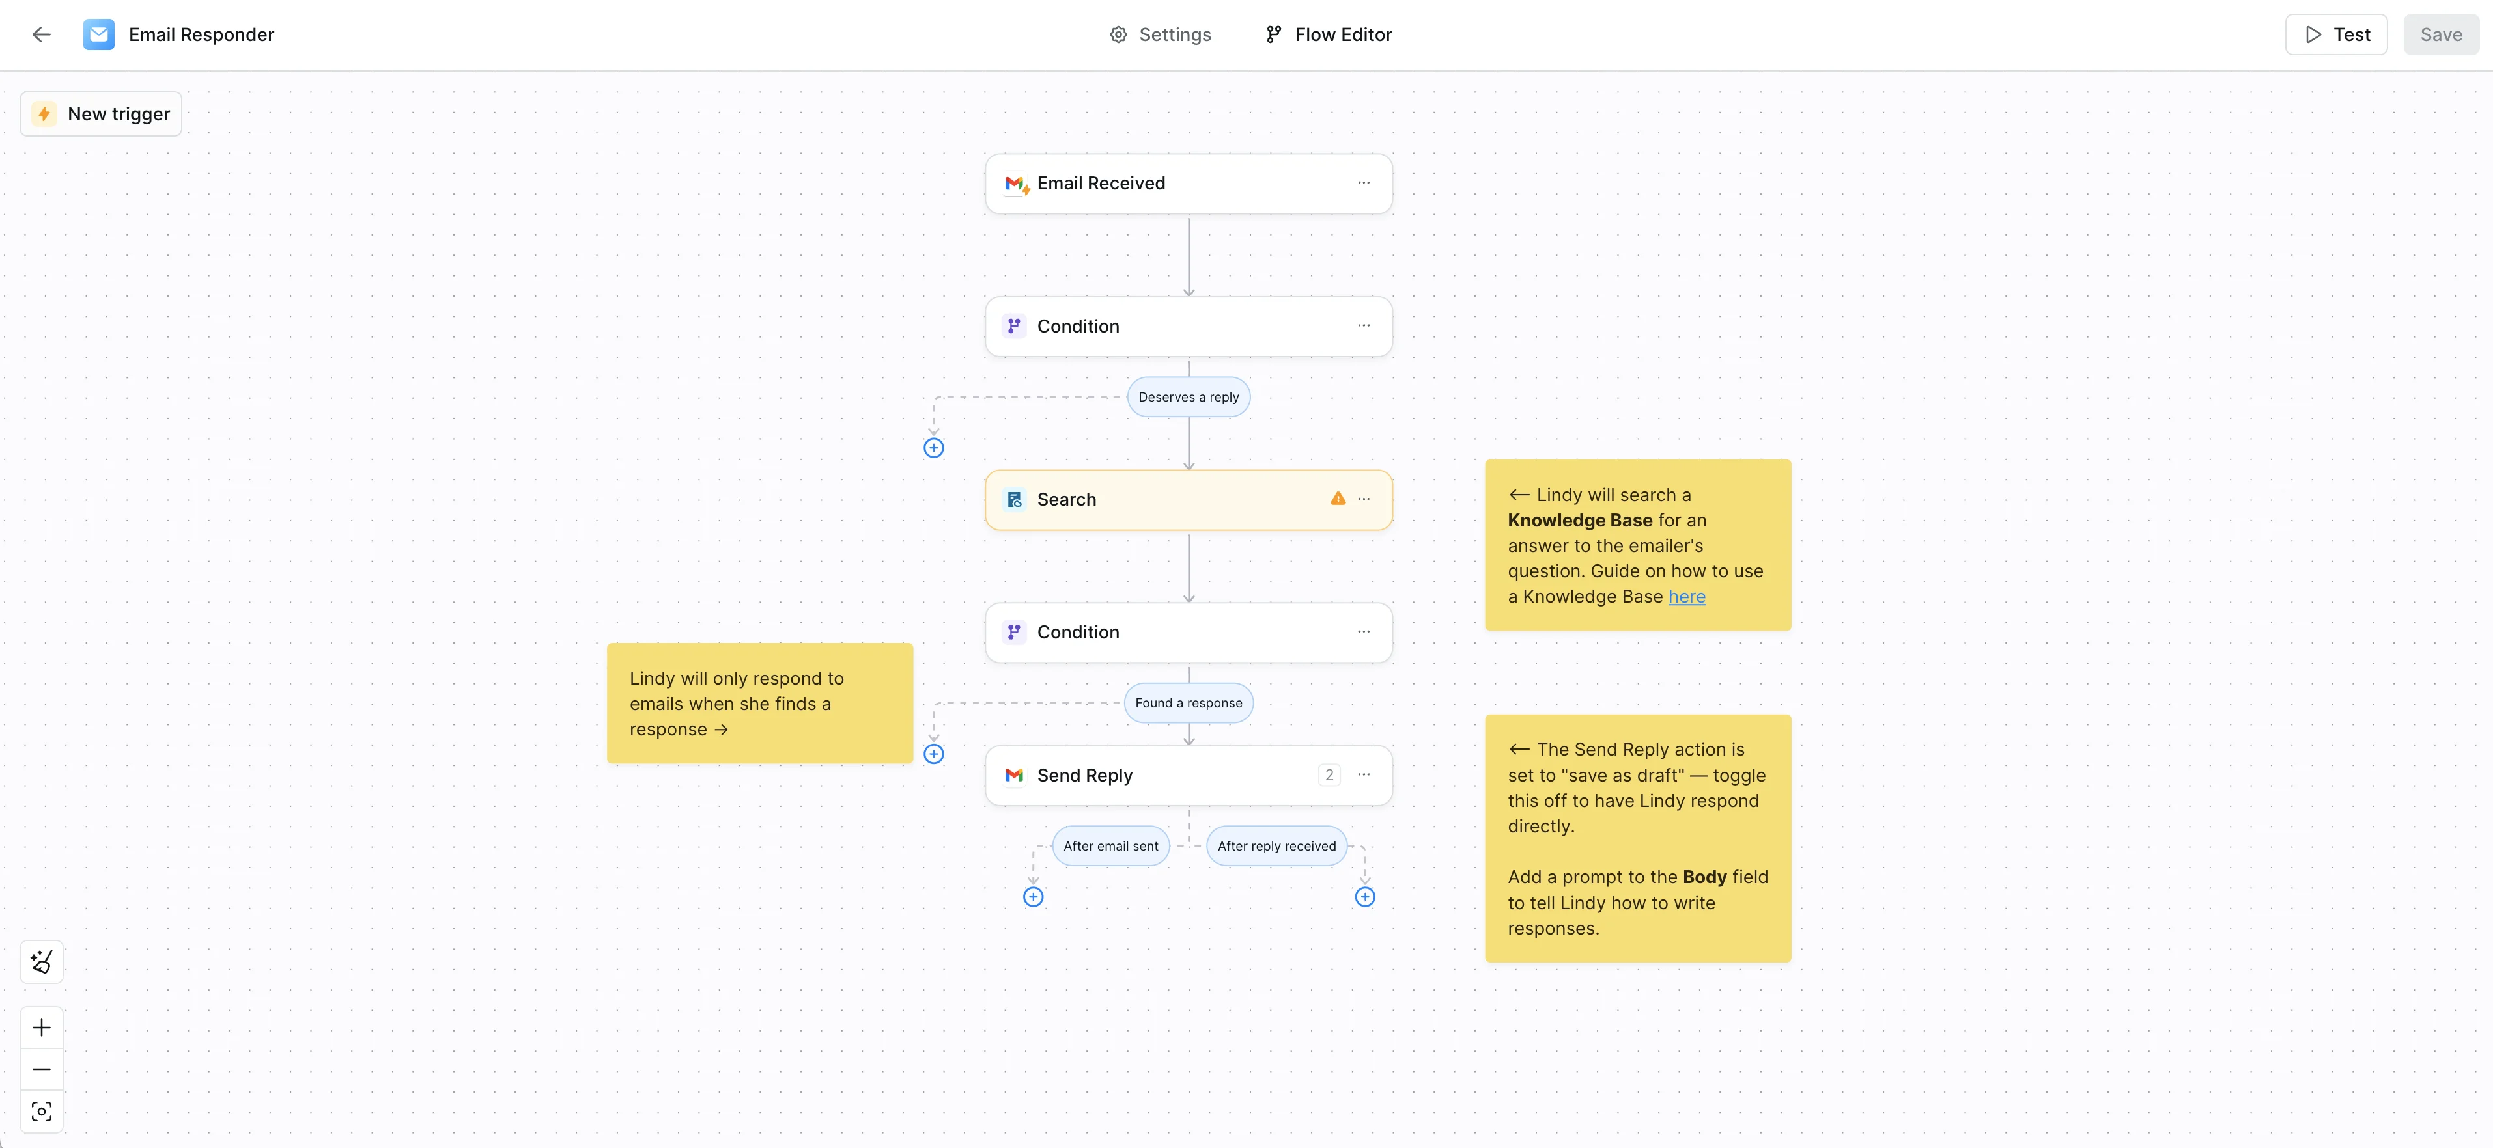The height and width of the screenshot is (1148, 2493).
Task: Click the fit-to-view focus icon
Action: pyautogui.click(x=42, y=1112)
